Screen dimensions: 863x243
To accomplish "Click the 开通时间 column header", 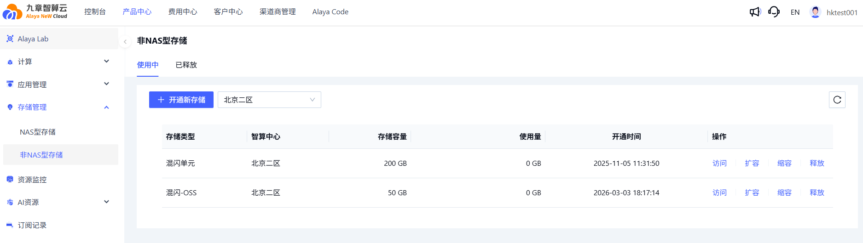I will pos(626,136).
